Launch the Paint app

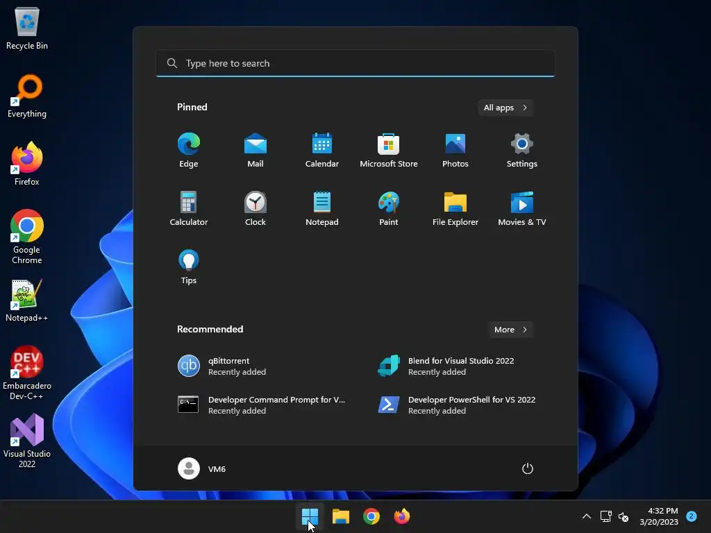point(389,208)
